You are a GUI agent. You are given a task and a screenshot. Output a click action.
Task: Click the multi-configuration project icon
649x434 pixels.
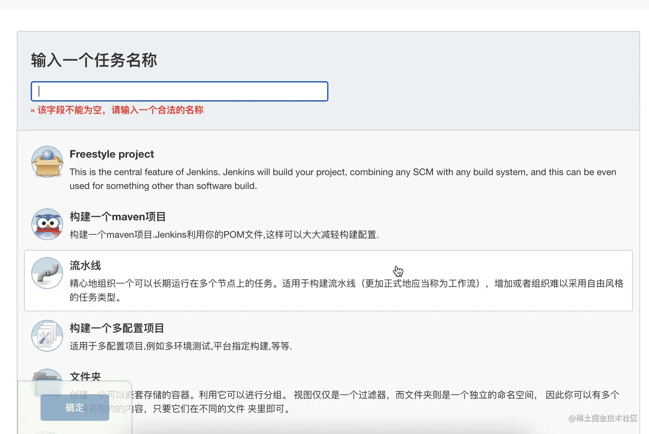[x=47, y=336]
